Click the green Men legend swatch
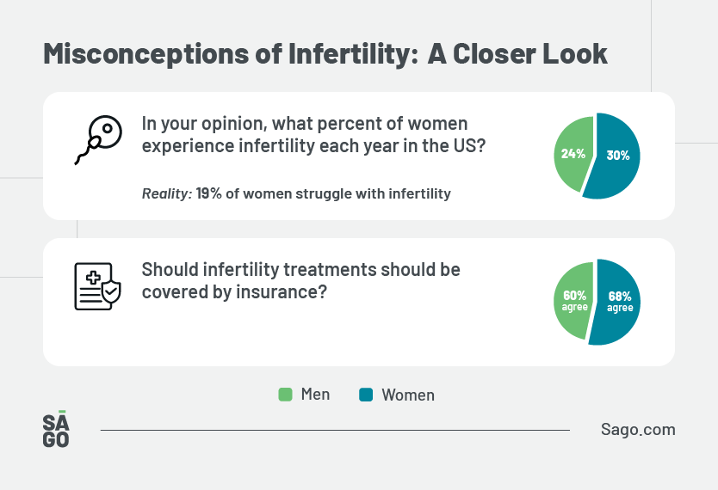Screen dimensions: 718x490 coord(285,395)
